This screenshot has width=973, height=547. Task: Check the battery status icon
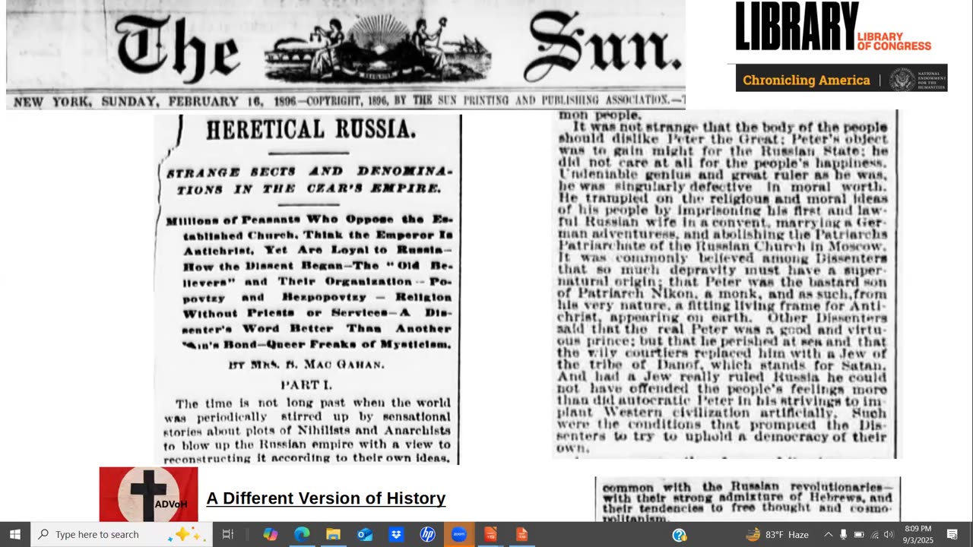tap(859, 535)
